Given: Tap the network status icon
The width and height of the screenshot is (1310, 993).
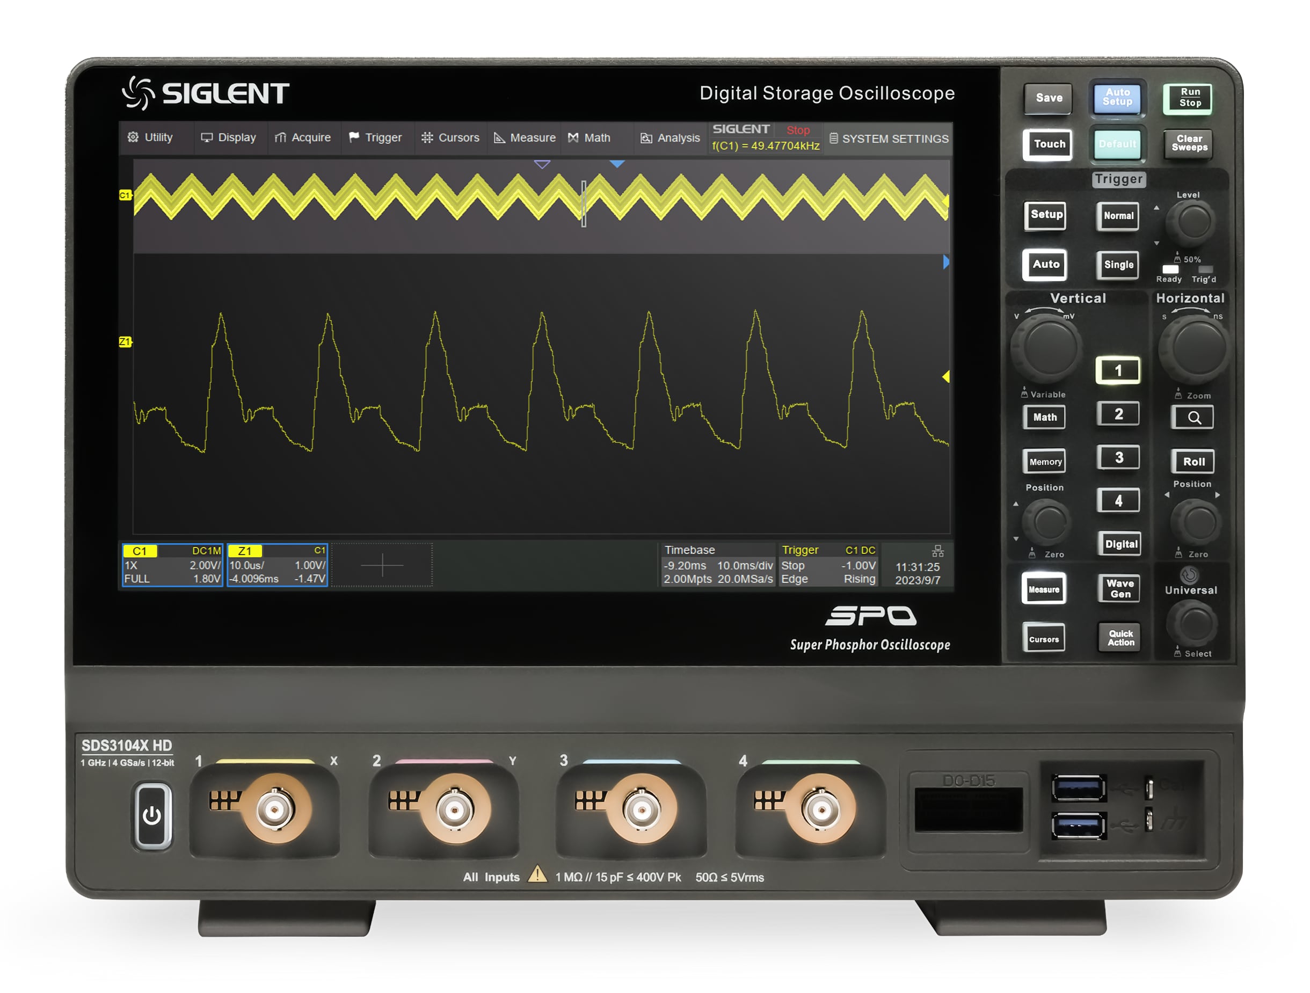Looking at the screenshot, I should 938,551.
